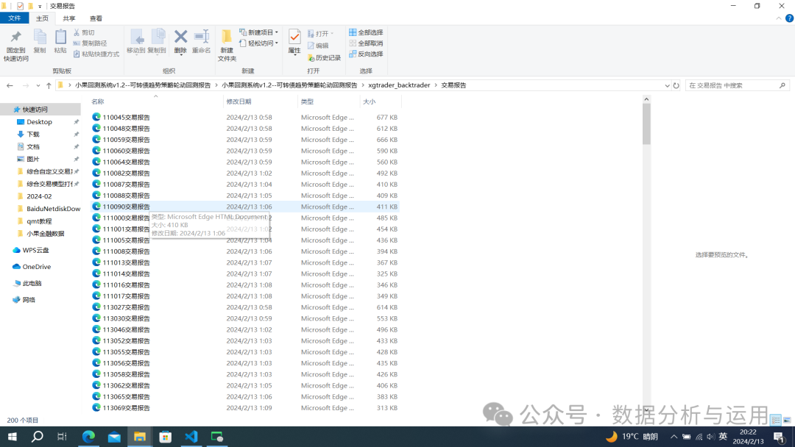Image resolution: width=795 pixels, height=447 pixels.
Task: Click Select all in ribbon
Action: [366, 32]
